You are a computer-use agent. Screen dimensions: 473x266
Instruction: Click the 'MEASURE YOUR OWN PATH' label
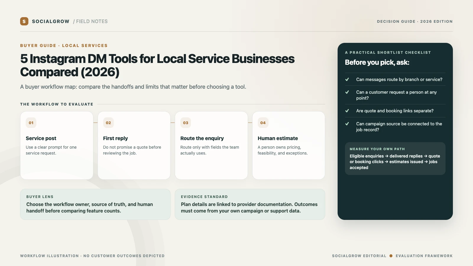click(x=377, y=149)
